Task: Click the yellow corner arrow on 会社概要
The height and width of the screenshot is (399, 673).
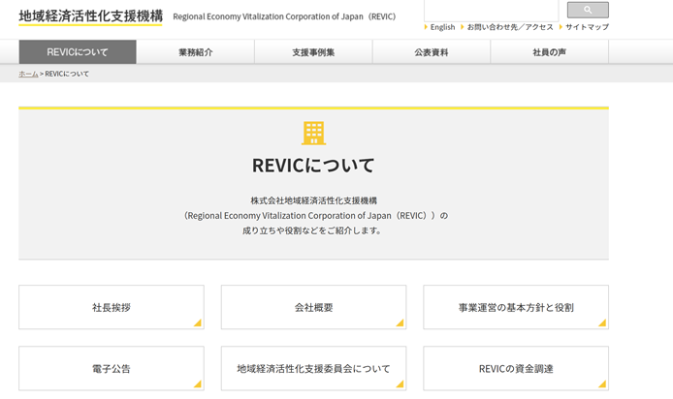Action: click(x=400, y=322)
